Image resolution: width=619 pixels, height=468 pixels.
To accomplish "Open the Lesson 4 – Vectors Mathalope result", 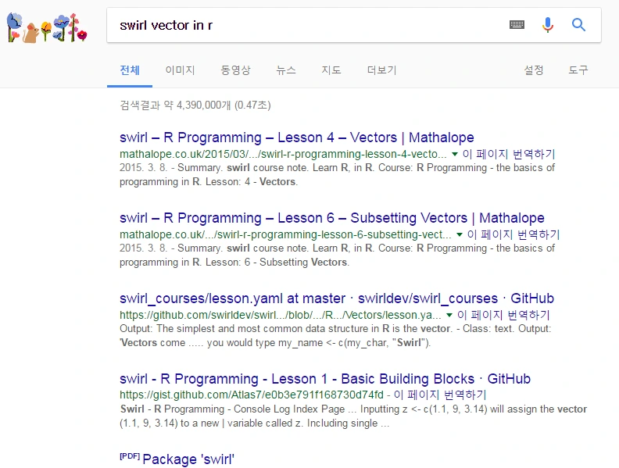I will pyautogui.click(x=296, y=138).
